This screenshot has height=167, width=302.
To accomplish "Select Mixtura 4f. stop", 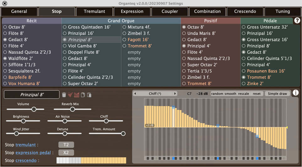I will (x=151, y=27).
